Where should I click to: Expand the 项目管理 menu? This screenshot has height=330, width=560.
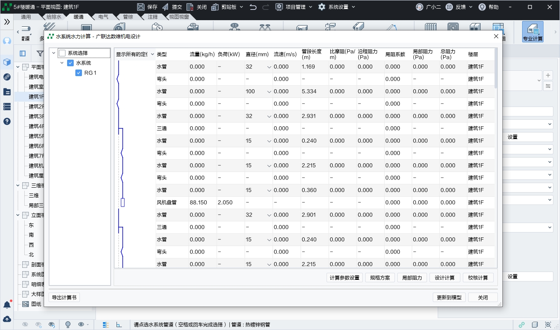click(294, 7)
